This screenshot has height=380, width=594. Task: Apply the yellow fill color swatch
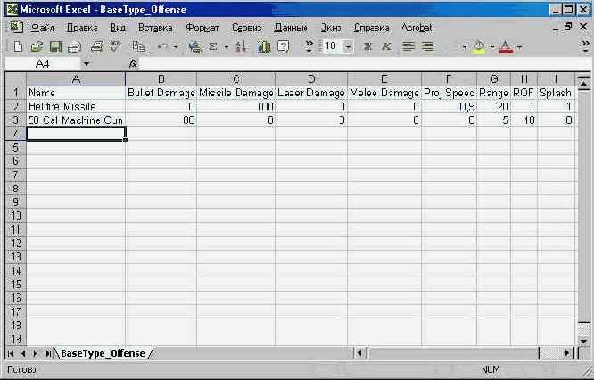point(478,46)
